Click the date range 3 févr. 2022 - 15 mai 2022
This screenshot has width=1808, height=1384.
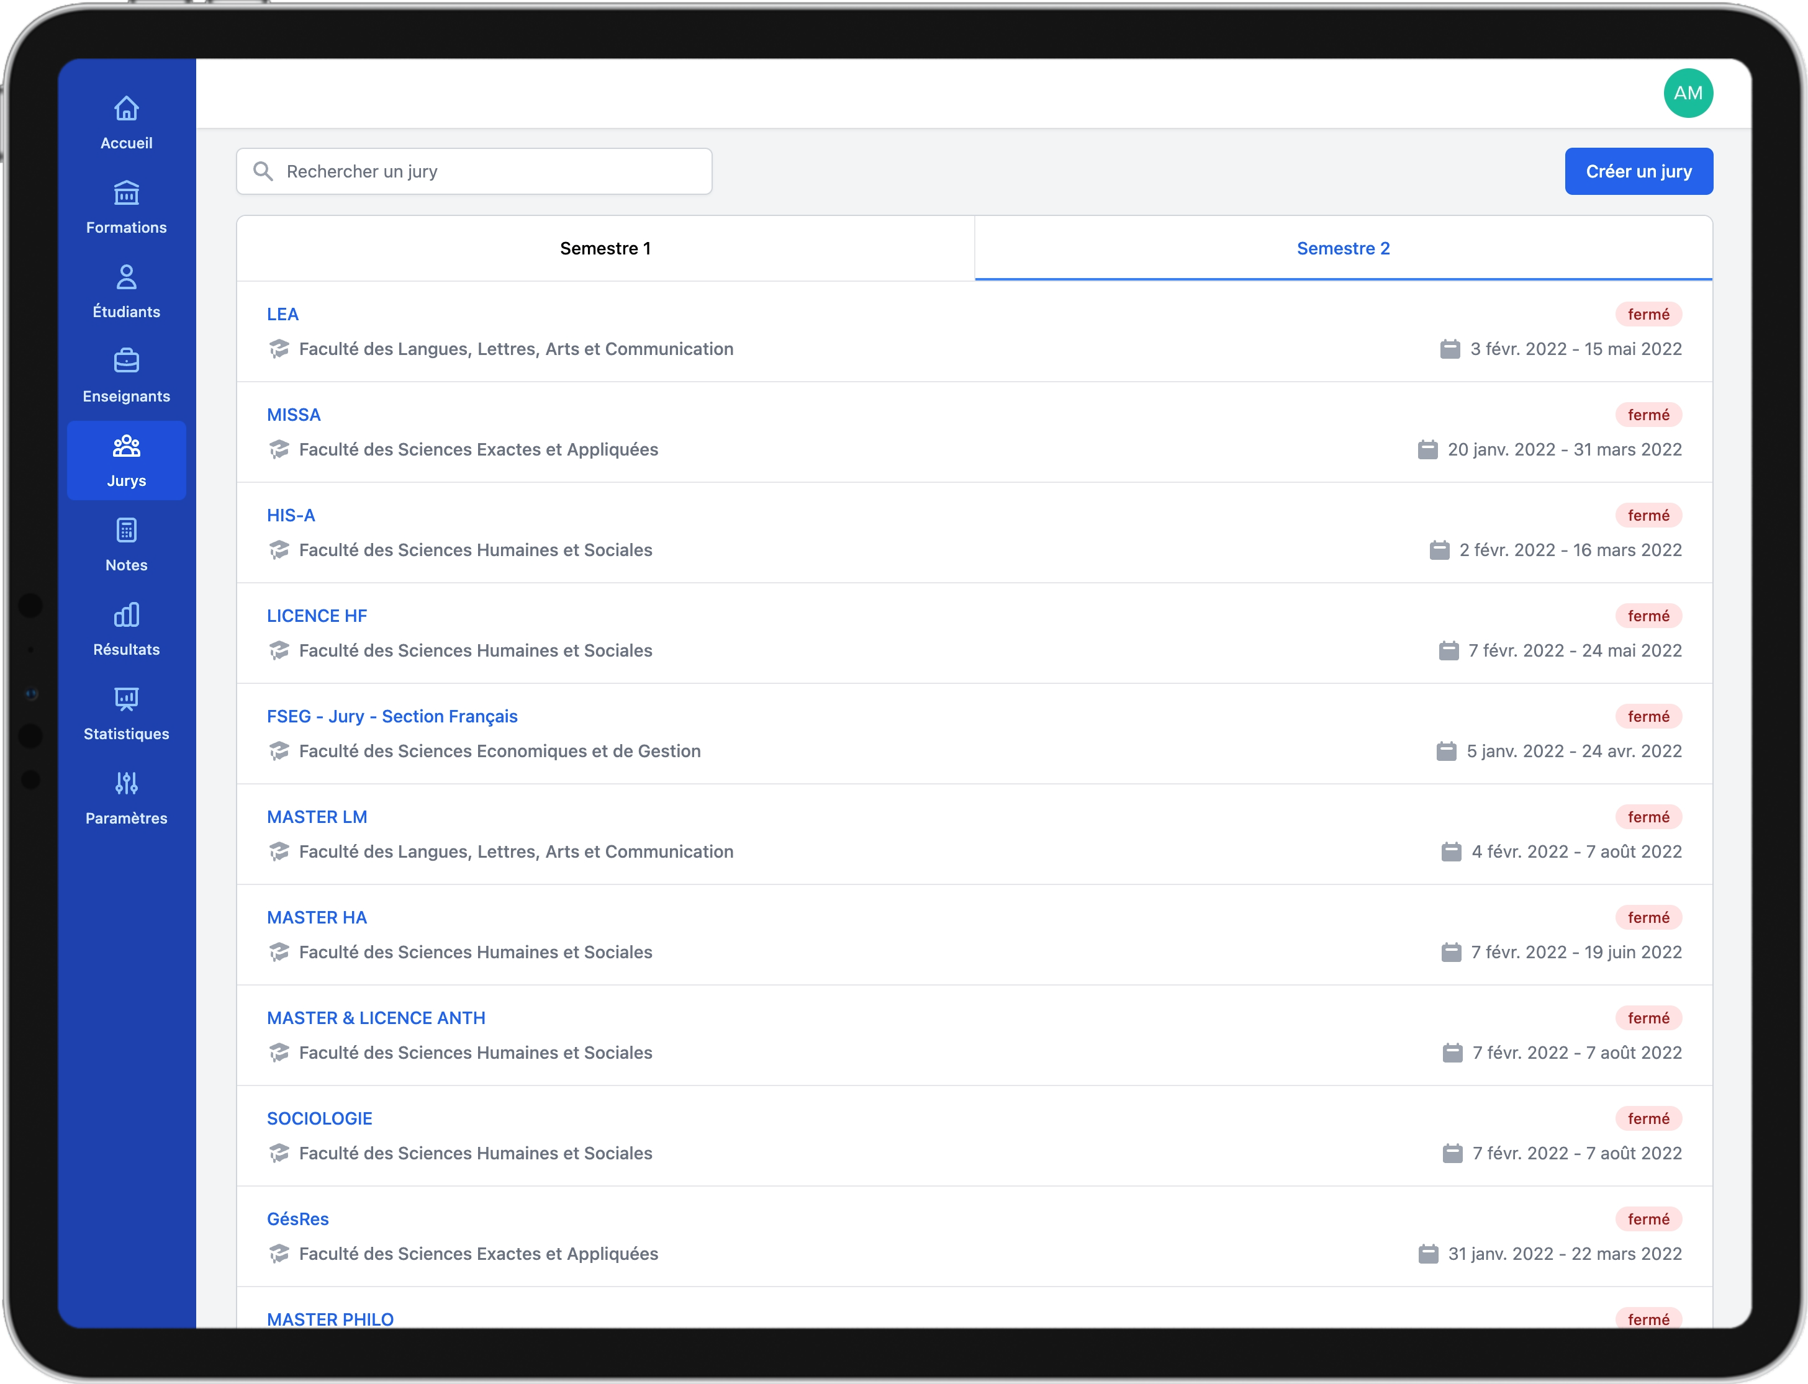pos(1576,349)
